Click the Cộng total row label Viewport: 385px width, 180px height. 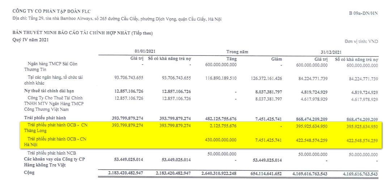[x=29, y=173]
